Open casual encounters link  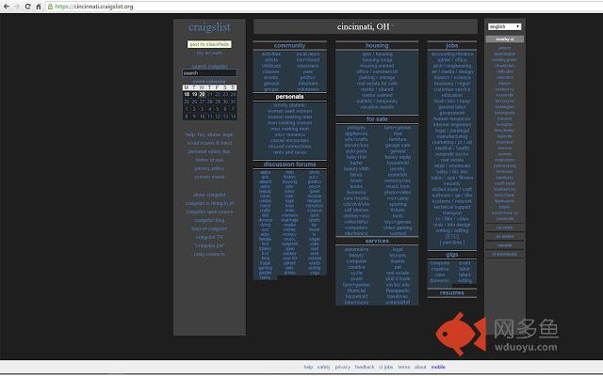click(289, 140)
